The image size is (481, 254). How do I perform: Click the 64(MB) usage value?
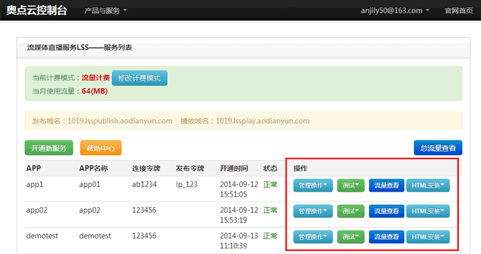95,91
